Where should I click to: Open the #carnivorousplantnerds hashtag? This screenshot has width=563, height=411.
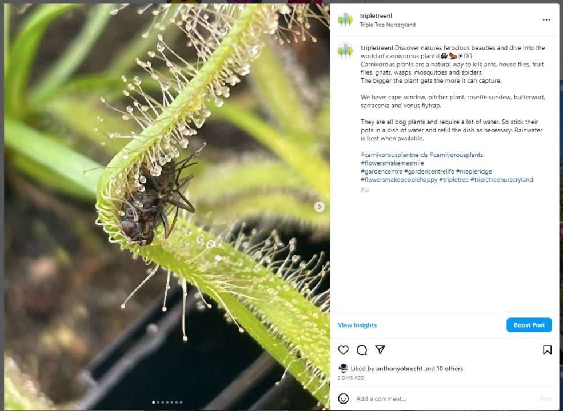click(394, 155)
